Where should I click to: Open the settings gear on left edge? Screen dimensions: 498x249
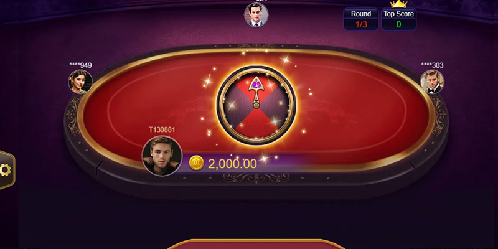click(6, 170)
